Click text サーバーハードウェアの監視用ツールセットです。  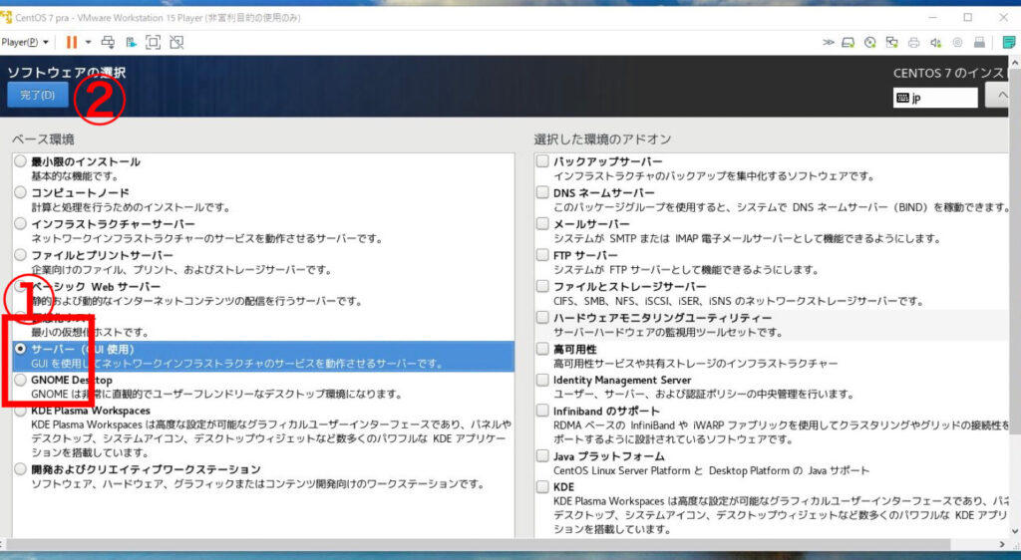tap(668, 333)
